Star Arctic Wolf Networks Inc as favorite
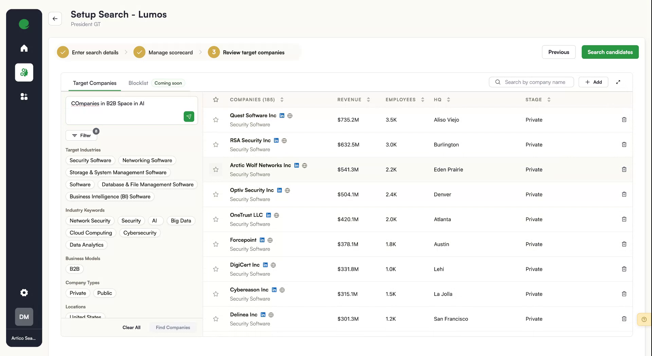 point(216,170)
